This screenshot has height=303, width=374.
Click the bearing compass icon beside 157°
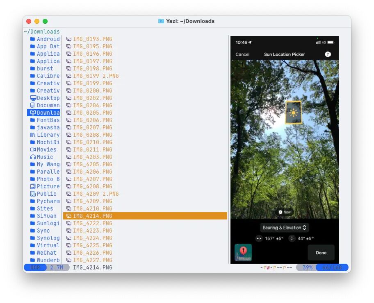coord(259,238)
